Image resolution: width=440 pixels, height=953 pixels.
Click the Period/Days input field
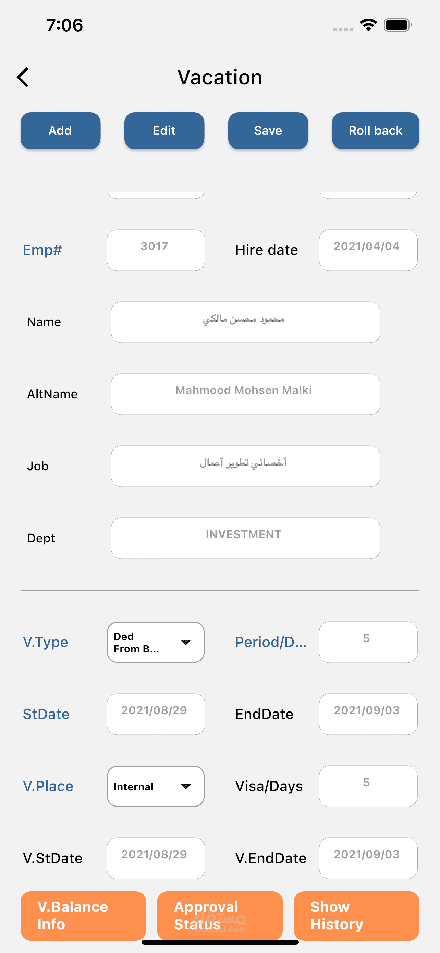click(x=368, y=642)
